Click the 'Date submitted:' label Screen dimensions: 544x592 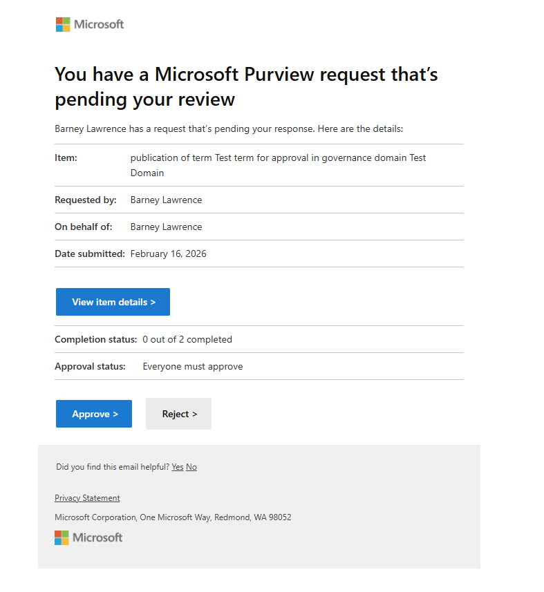click(90, 254)
